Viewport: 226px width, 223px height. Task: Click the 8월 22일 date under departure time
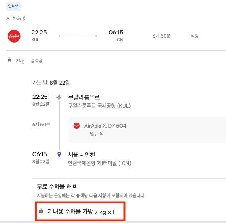(41, 104)
